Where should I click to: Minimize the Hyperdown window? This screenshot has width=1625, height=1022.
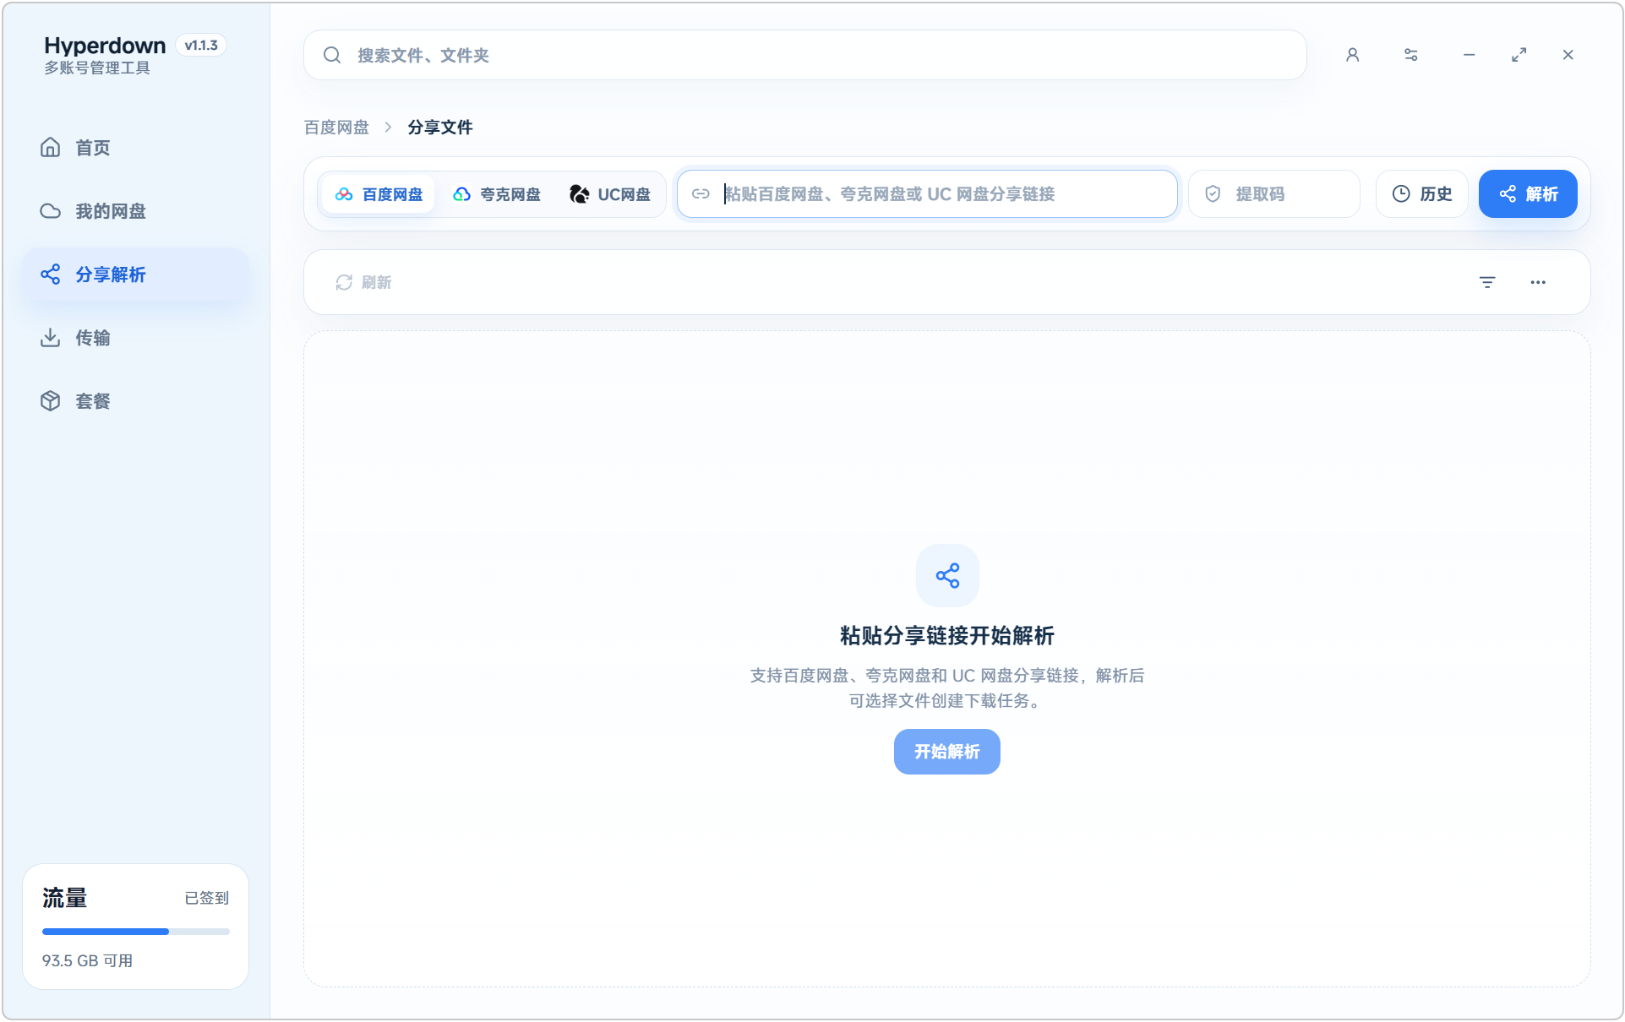pos(1469,55)
